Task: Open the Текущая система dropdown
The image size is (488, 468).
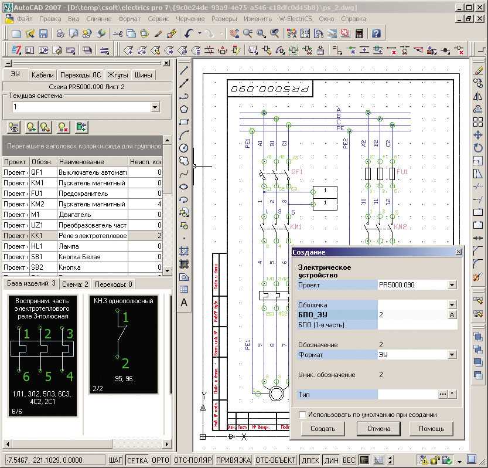Action: coord(155,107)
